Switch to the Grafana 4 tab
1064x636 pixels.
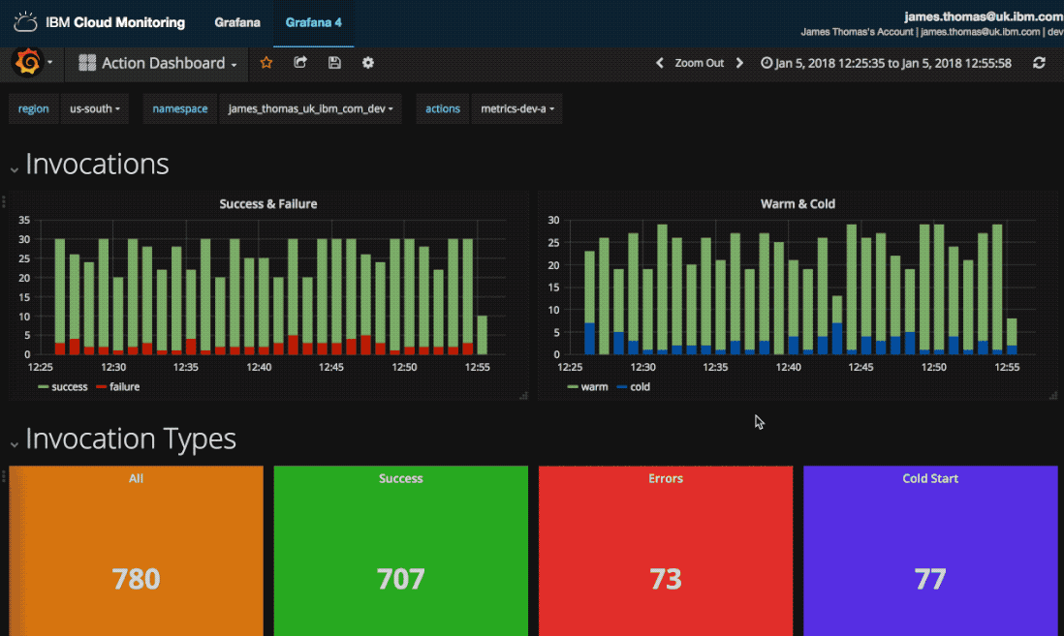pyautogui.click(x=313, y=22)
